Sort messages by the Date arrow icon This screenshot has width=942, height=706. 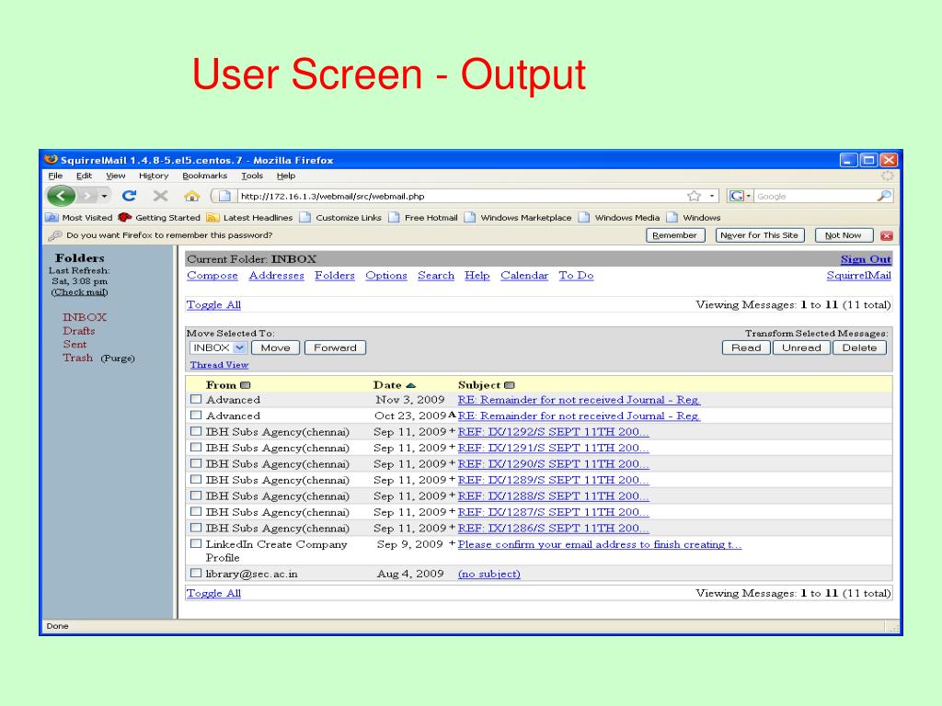click(x=411, y=385)
